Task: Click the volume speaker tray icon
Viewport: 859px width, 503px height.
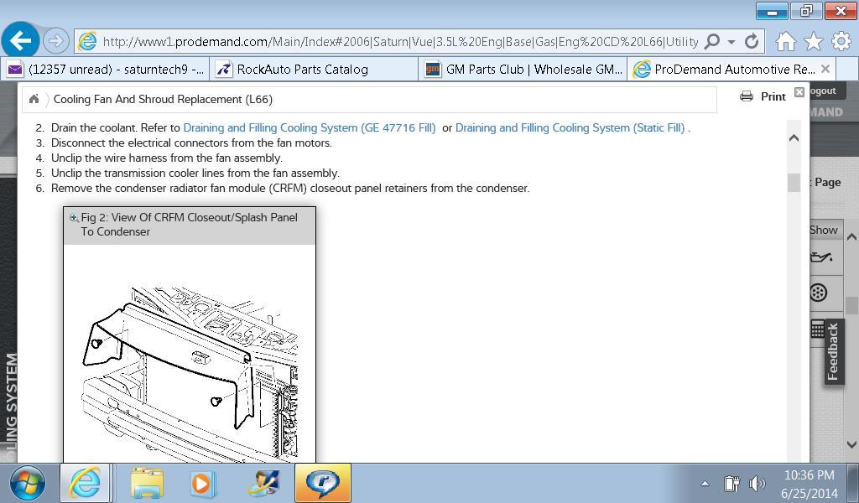Action: (x=757, y=484)
